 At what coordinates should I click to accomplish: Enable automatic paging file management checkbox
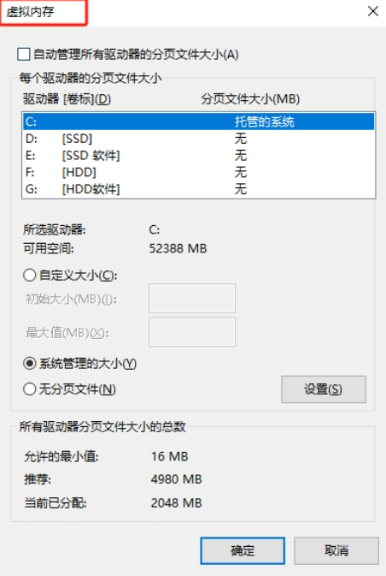(x=24, y=55)
